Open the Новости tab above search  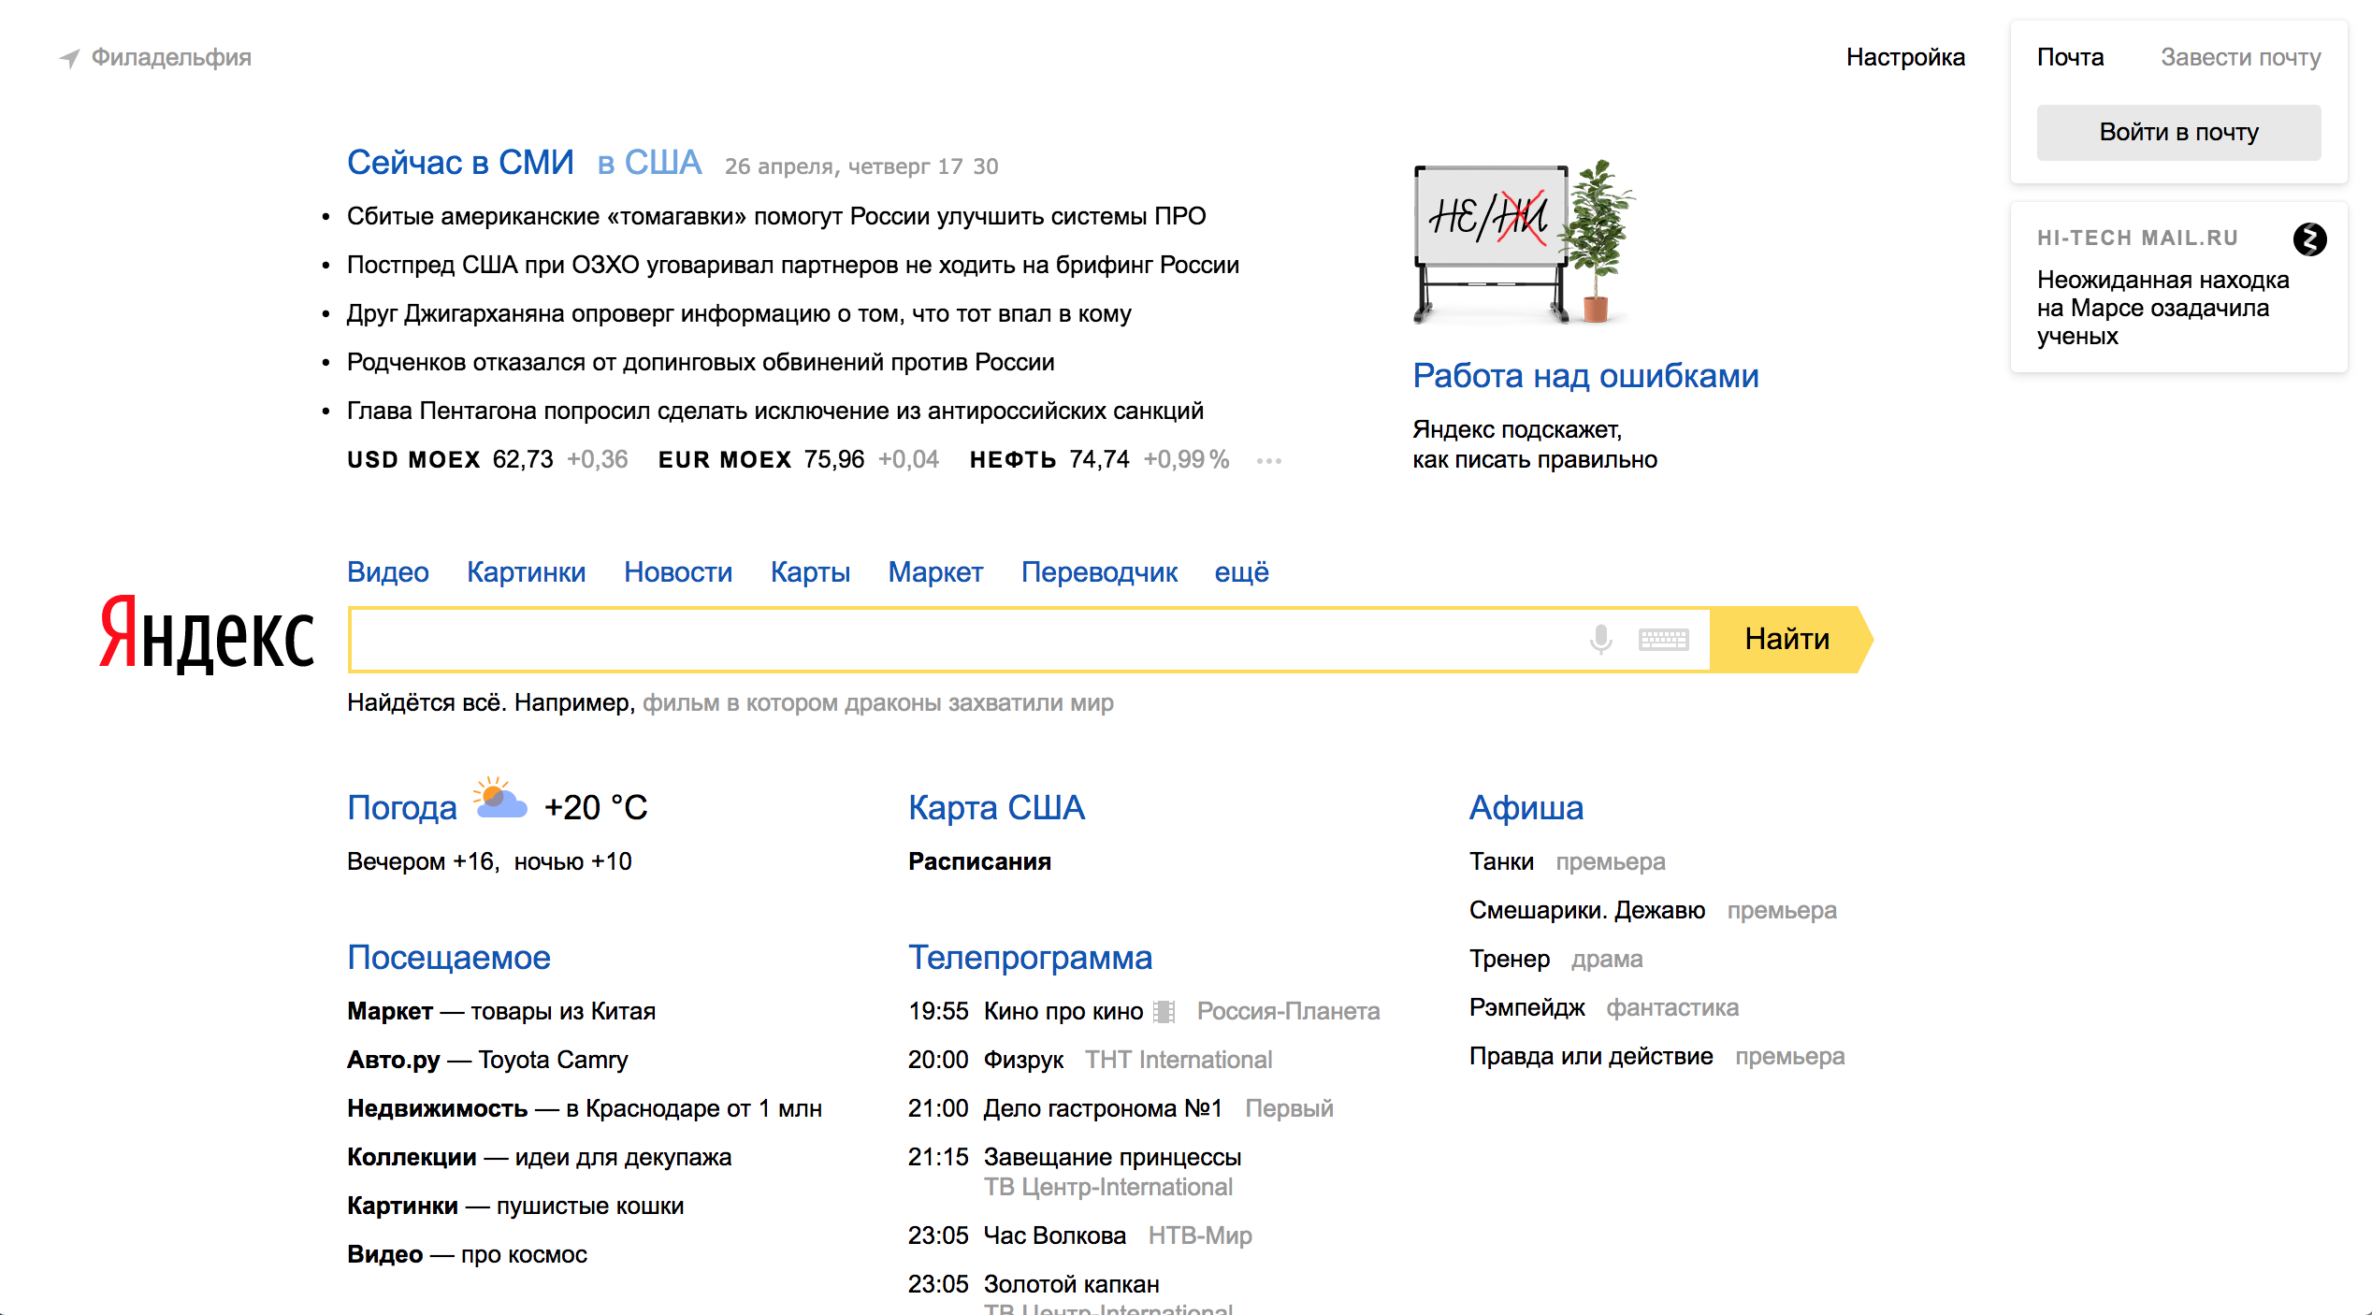678,571
